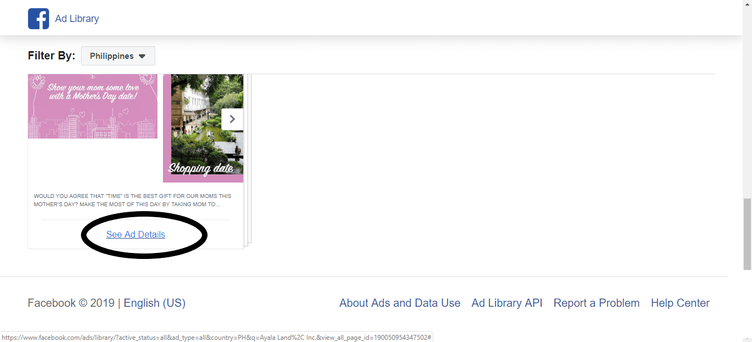The image size is (752, 342).
Task: Open the Ad Library header link
Action: 77,19
